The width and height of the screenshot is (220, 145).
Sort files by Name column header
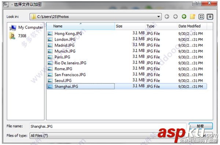tap(81, 26)
